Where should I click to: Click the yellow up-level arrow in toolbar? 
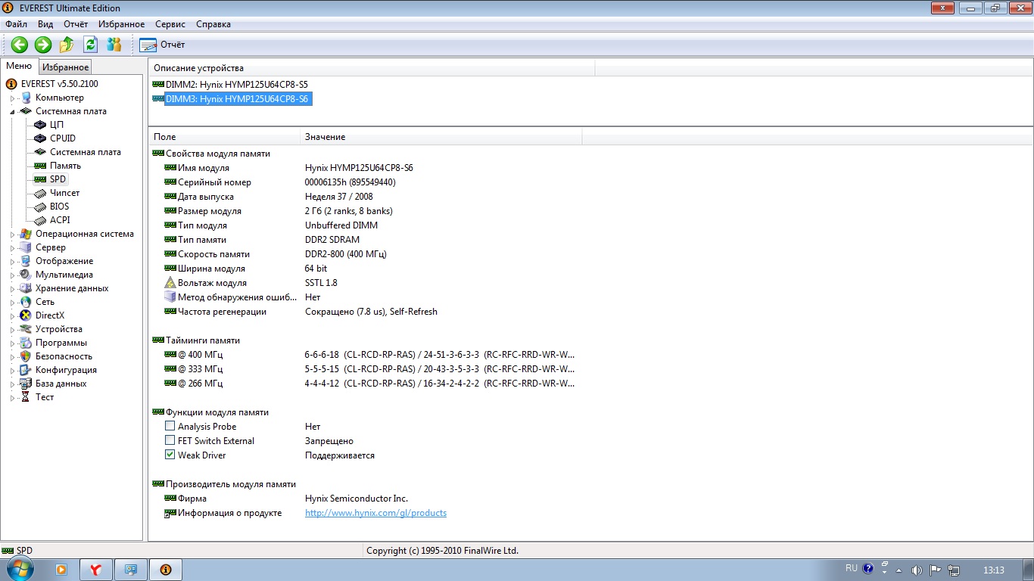[x=67, y=45]
